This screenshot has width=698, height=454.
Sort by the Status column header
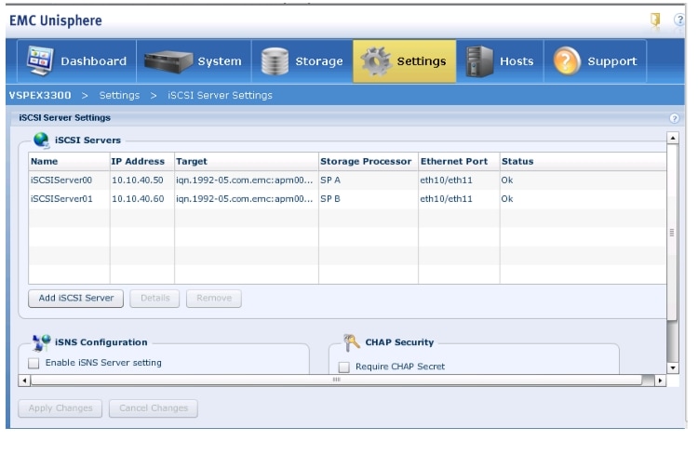[584, 162]
